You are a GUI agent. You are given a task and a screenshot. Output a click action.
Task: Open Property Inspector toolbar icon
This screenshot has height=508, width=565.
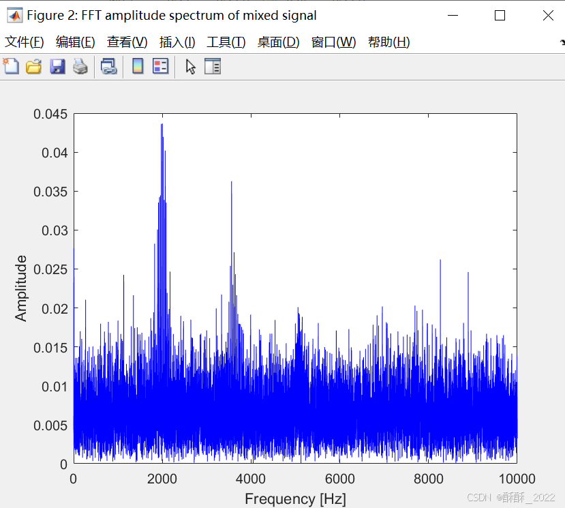(213, 66)
